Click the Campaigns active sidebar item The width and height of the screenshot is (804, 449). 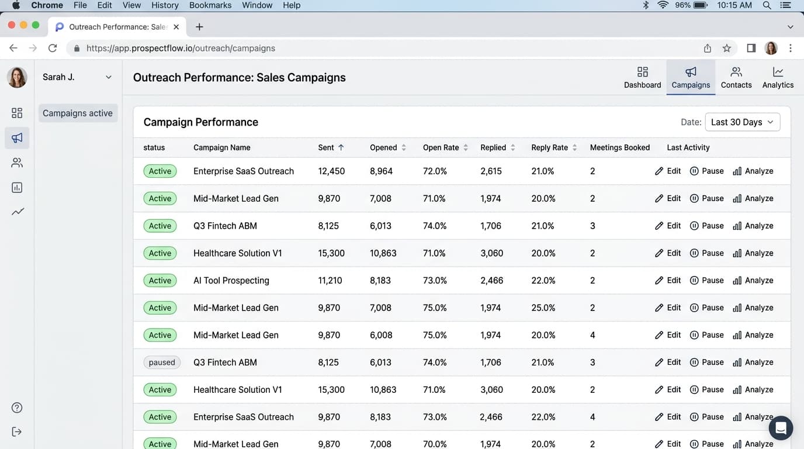(x=78, y=113)
